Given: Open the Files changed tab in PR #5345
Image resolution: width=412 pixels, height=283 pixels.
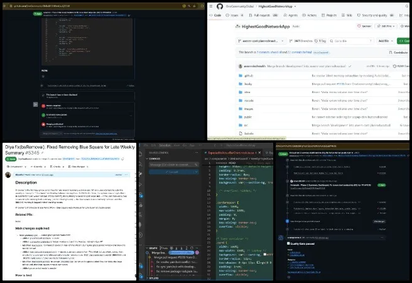Looking at the screenshot, I should point(78,167).
